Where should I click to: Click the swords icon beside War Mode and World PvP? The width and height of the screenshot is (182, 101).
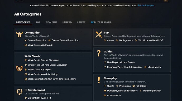pos(136,40)
